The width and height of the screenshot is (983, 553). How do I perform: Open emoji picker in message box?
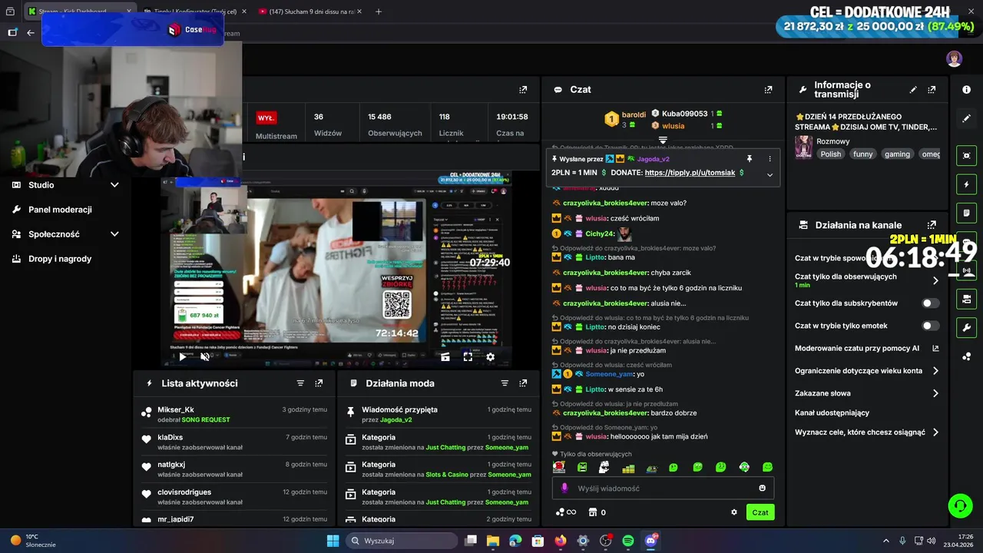(762, 488)
